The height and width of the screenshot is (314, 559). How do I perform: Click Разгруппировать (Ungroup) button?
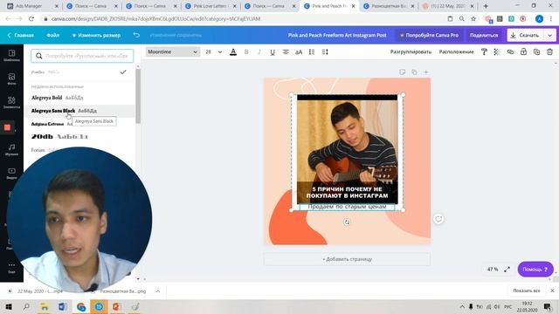(x=411, y=52)
